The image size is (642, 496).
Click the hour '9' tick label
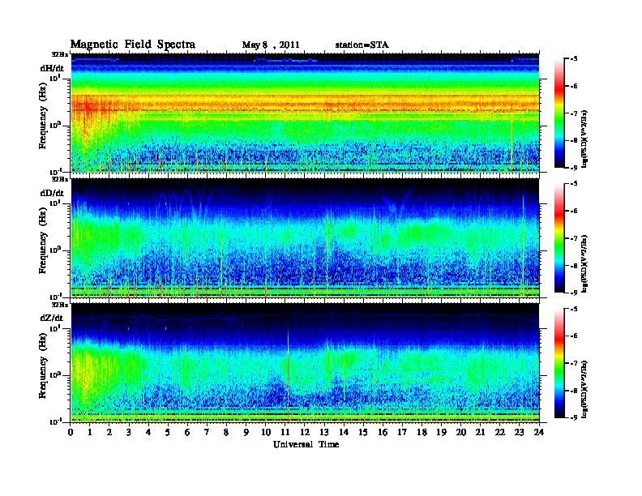pos(246,433)
